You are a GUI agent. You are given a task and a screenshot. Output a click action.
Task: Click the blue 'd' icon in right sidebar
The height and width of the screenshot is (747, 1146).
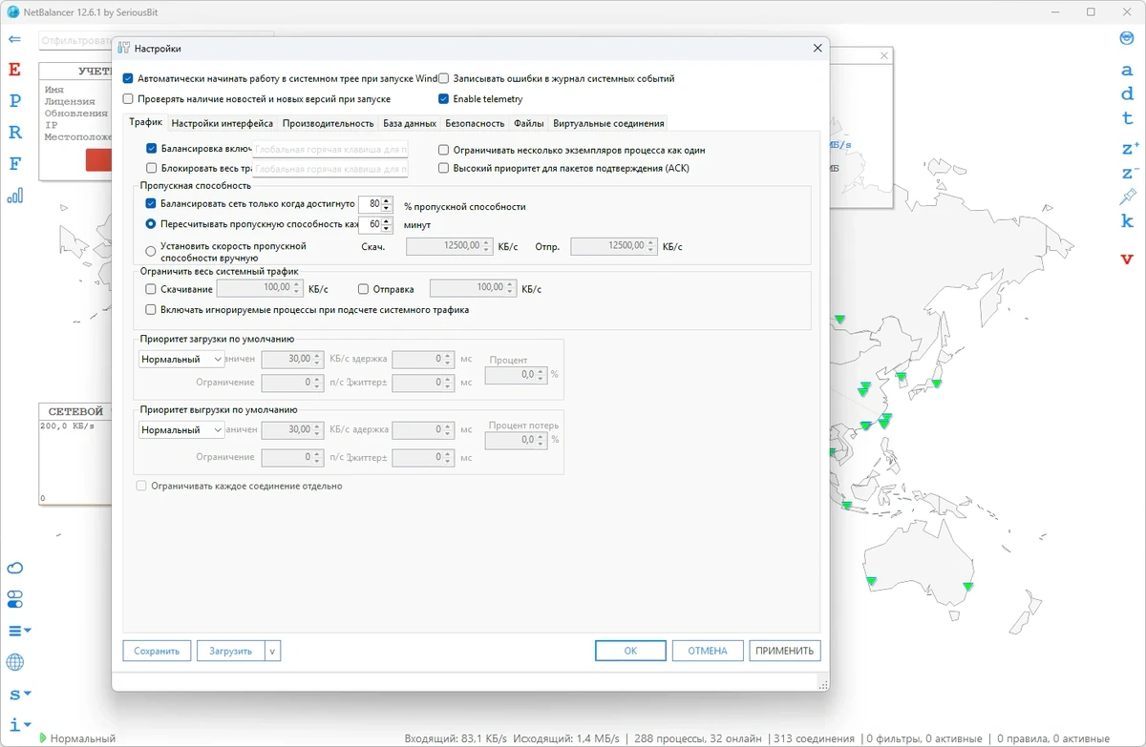tap(1127, 93)
